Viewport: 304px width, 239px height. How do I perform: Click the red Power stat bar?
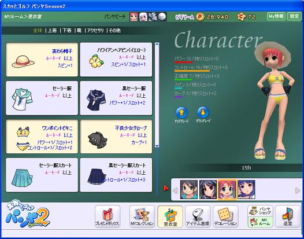(183, 62)
